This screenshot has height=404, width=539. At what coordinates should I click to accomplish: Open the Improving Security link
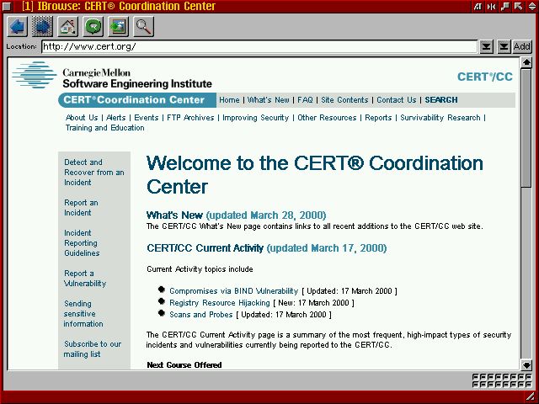tap(256, 118)
